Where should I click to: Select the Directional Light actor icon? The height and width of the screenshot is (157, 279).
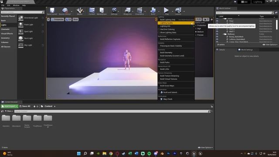[x=21, y=18]
